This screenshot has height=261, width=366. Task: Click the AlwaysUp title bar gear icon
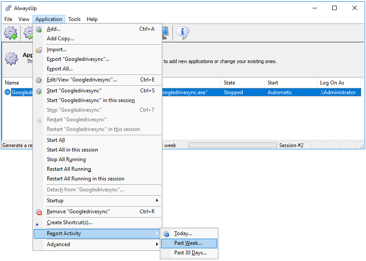point(8,8)
